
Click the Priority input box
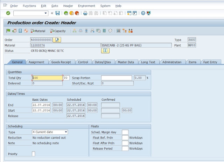(34, 154)
